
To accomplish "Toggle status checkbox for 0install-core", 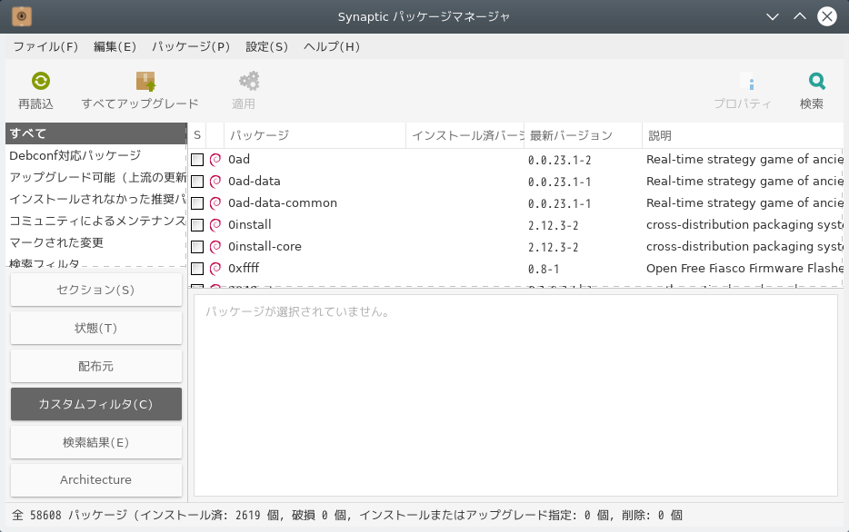I will tap(197, 247).
